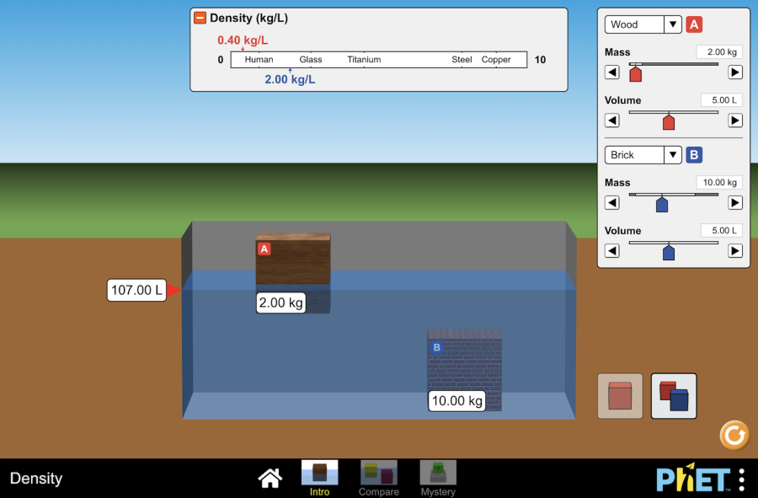Select the Intro screen tab

click(319, 478)
